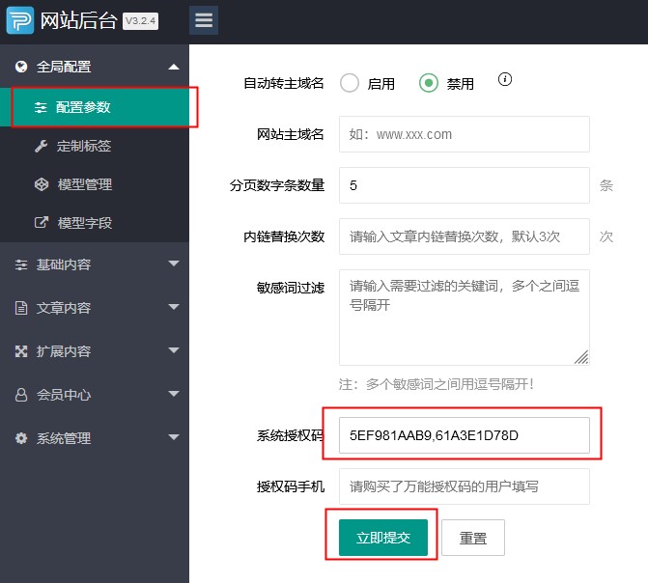
Task: Click the gear icon beside 系统管理
Action: tap(21, 438)
